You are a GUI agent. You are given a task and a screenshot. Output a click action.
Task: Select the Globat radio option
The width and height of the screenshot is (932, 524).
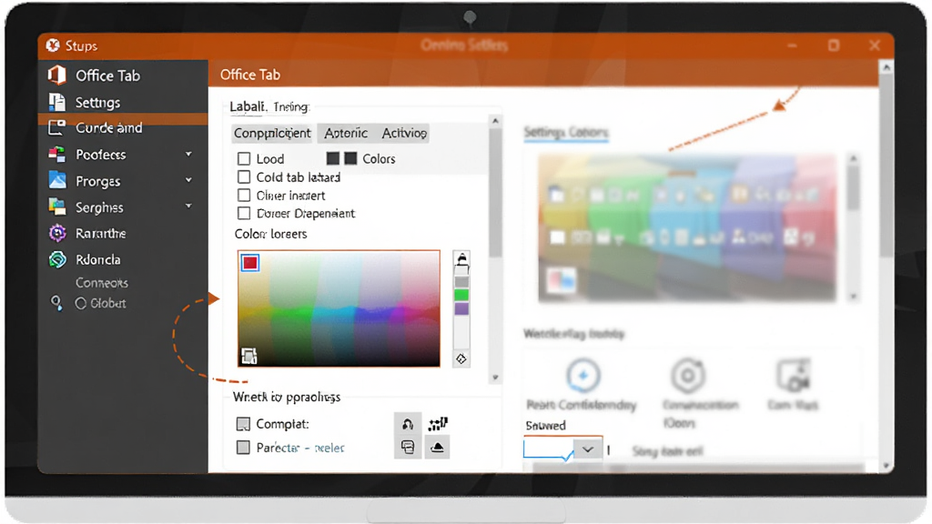click(81, 304)
